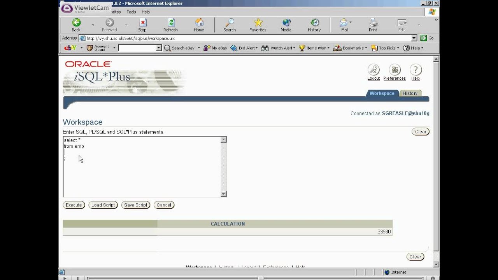Screen dimensions: 498x280
Task: Click the CALCULATION column header
Action: 228,224
